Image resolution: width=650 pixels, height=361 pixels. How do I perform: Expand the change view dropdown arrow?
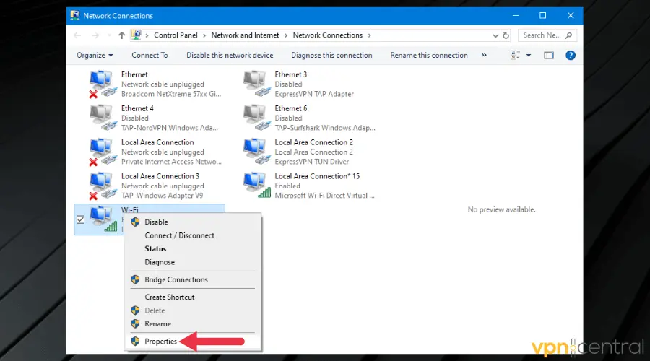point(529,55)
